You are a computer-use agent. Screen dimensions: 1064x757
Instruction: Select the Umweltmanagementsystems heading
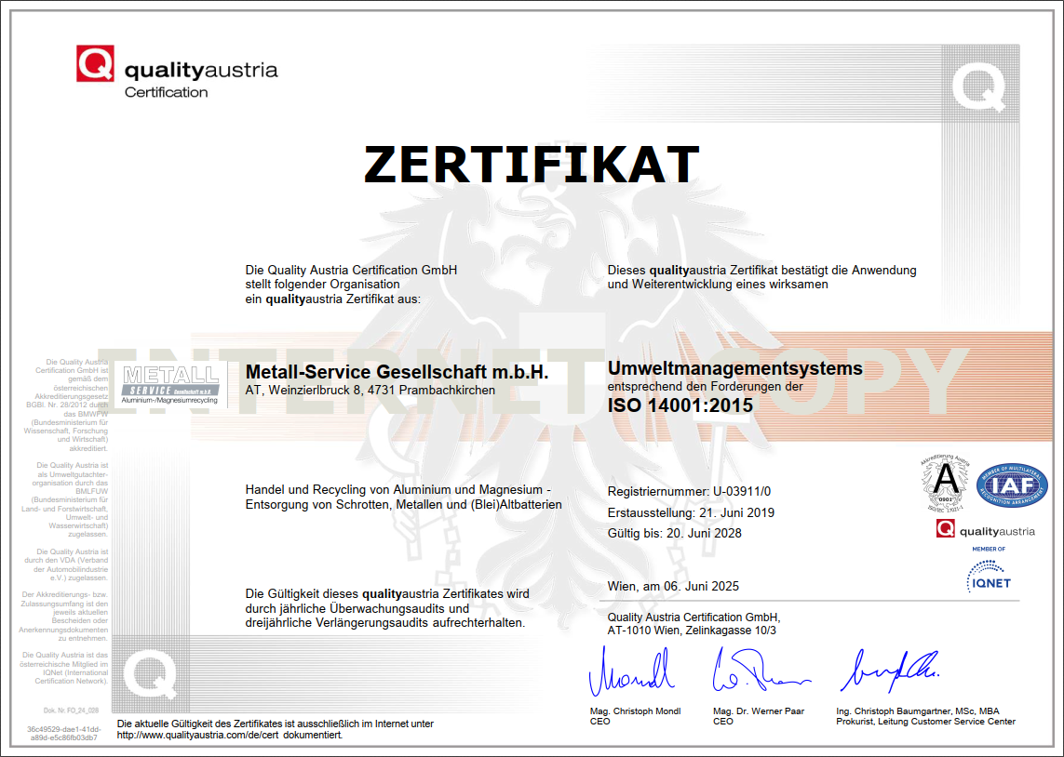click(734, 368)
